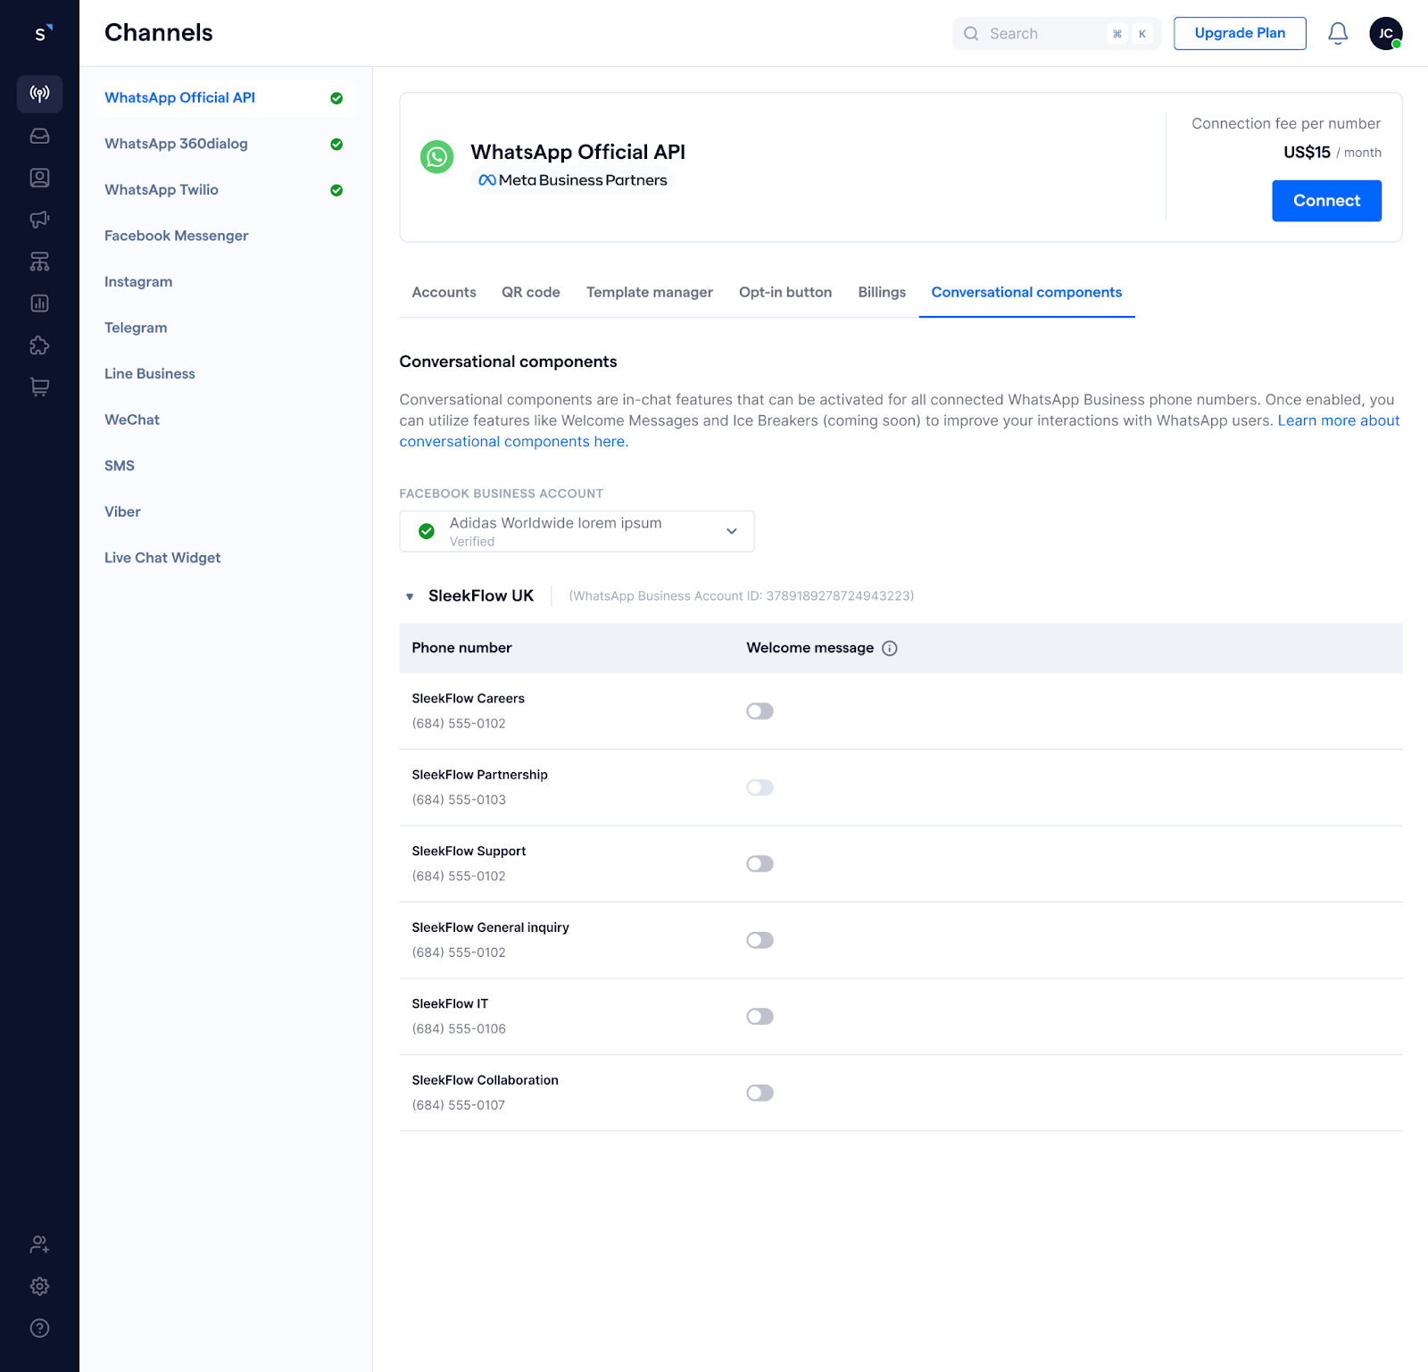
Task: Open the Channels broadcast icon in sidebar
Action: 39,94
